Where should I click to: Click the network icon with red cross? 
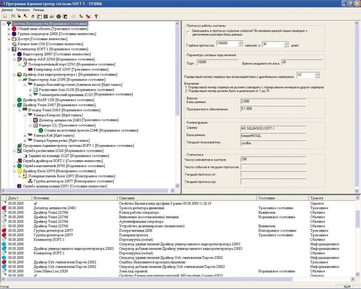pyautogui.click(x=88, y=17)
